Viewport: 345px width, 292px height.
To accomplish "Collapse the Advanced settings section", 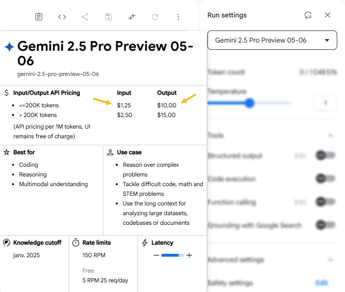I will click(330, 260).
